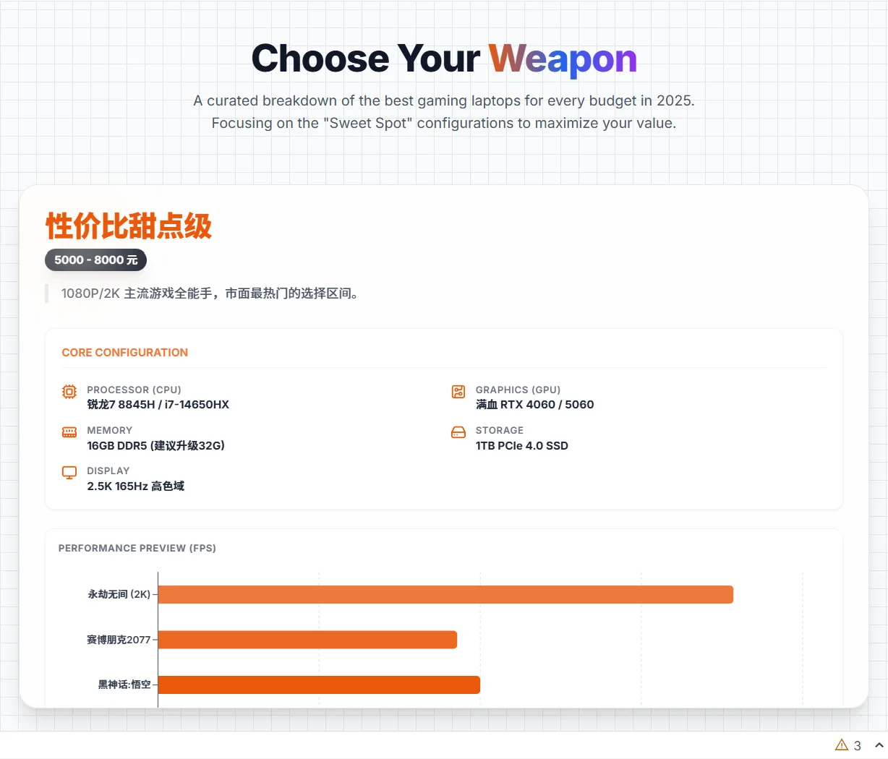Image resolution: width=888 pixels, height=759 pixels.
Task: Click the storage drive icon
Action: (x=458, y=432)
